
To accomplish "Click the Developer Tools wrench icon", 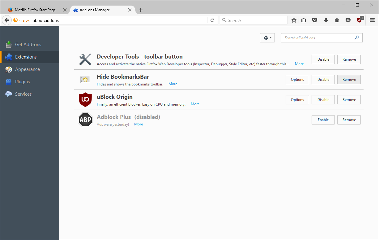I will pyautogui.click(x=85, y=59).
